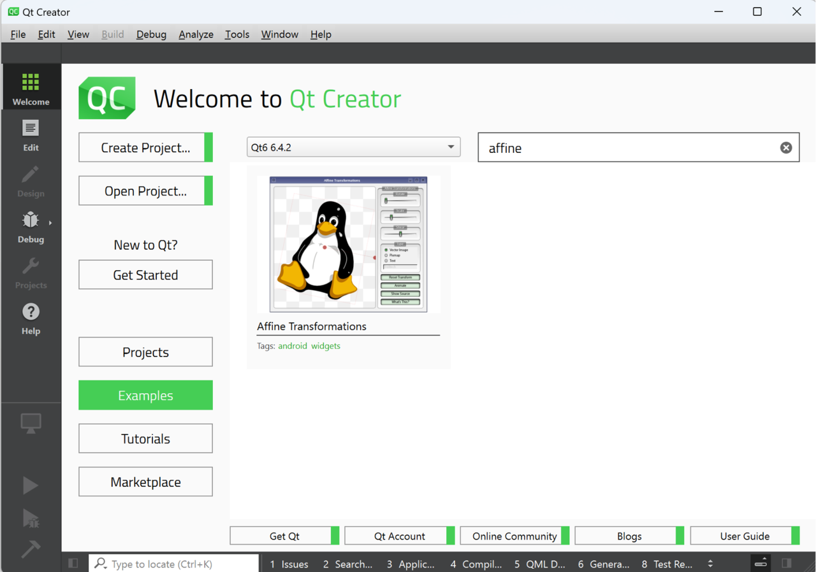Screen dimensions: 816x572
Task: Click the android tag link
Action: [292, 346]
